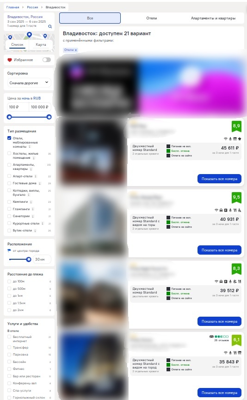The width and height of the screenshot is (247, 400).
Task: Enable the Парковка checkbox
Action: [9, 355]
